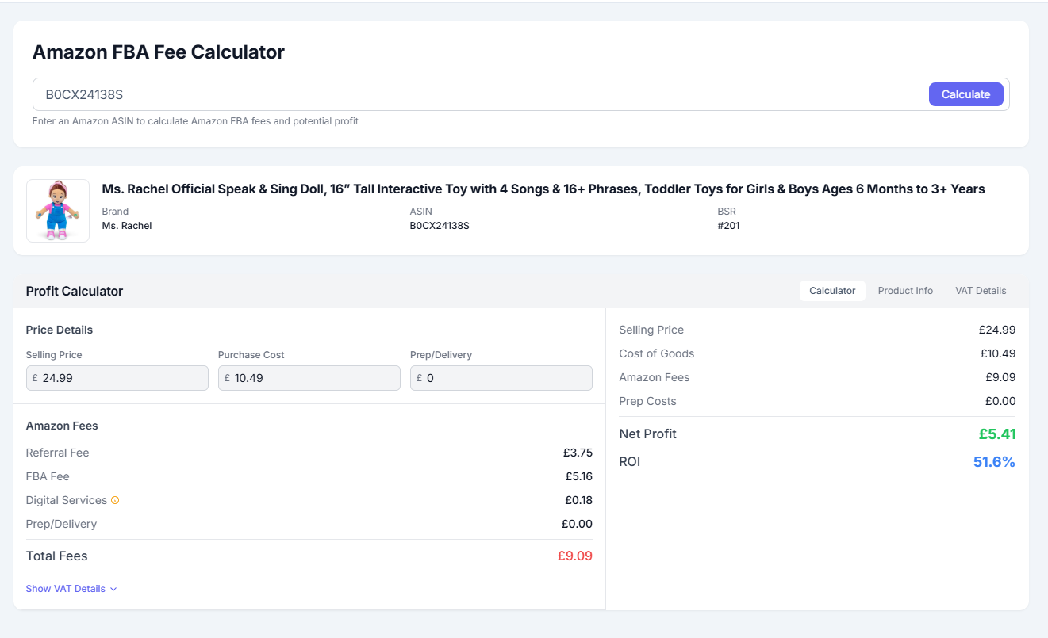Click the BSR rank #201
Screen dimensions: 1048x638
[728, 226]
